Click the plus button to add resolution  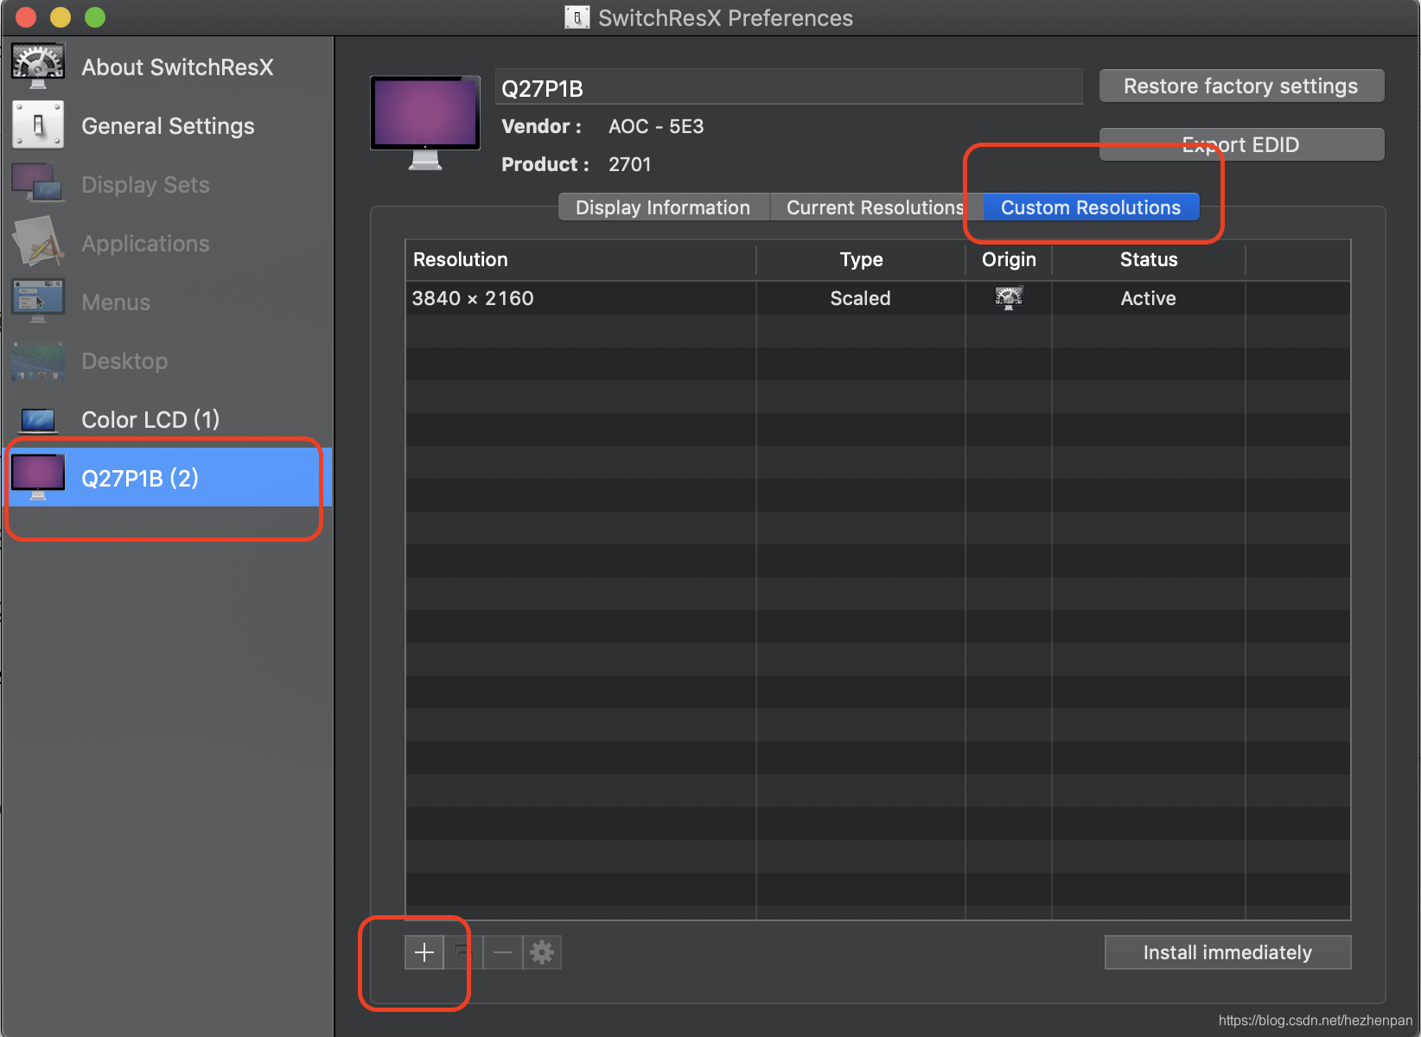coord(424,952)
